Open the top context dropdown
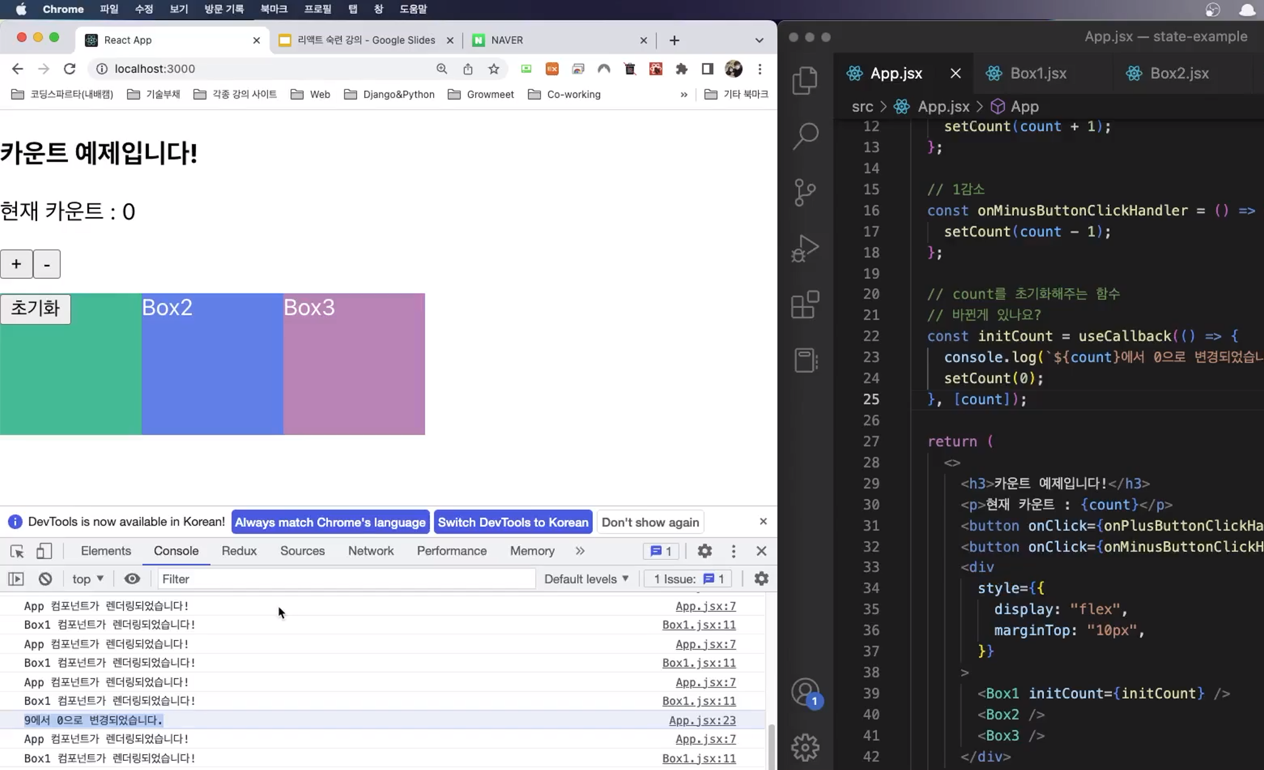The width and height of the screenshot is (1264, 770). point(87,579)
